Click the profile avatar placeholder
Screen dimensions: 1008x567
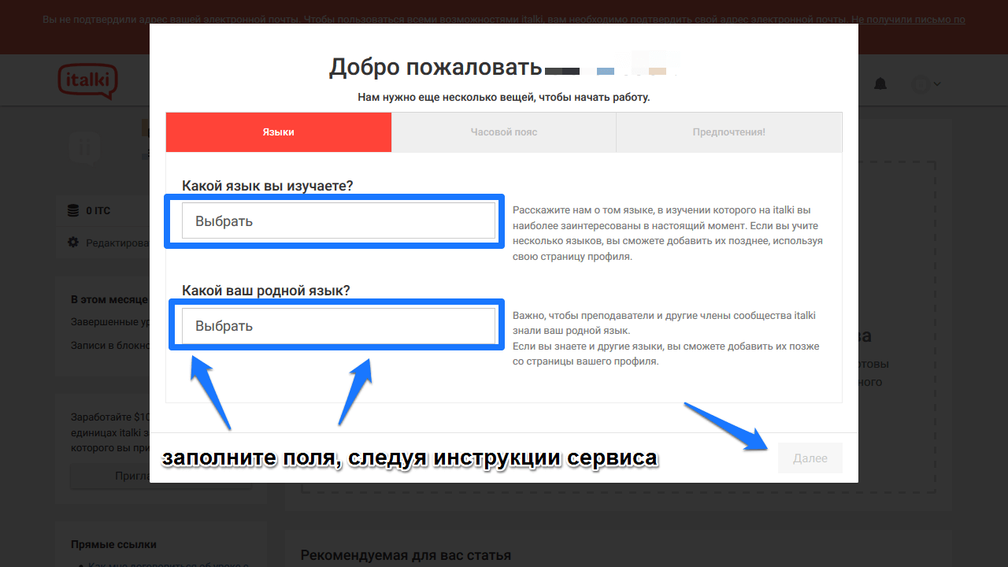coord(85,147)
